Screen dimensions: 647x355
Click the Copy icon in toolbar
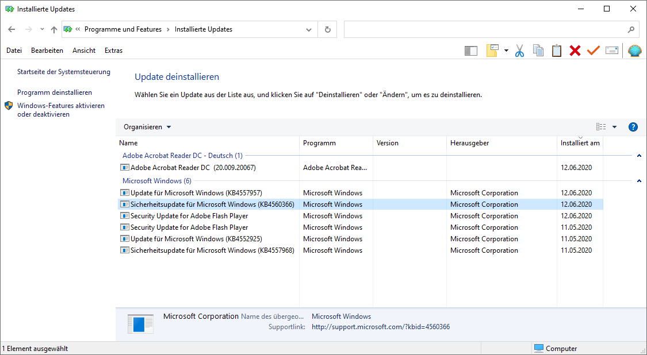[x=538, y=51]
